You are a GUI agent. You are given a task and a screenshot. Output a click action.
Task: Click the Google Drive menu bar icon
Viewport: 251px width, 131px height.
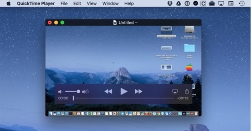178,4
